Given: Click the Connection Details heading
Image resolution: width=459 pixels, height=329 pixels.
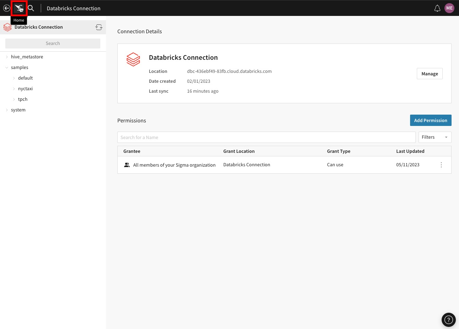Looking at the screenshot, I should tap(140, 31).
